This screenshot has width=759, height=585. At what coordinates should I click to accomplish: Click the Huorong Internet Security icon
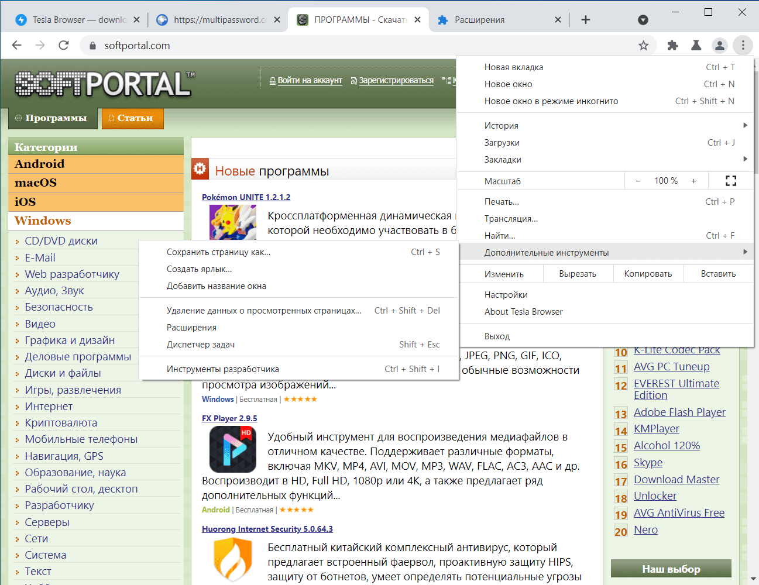[x=233, y=560]
